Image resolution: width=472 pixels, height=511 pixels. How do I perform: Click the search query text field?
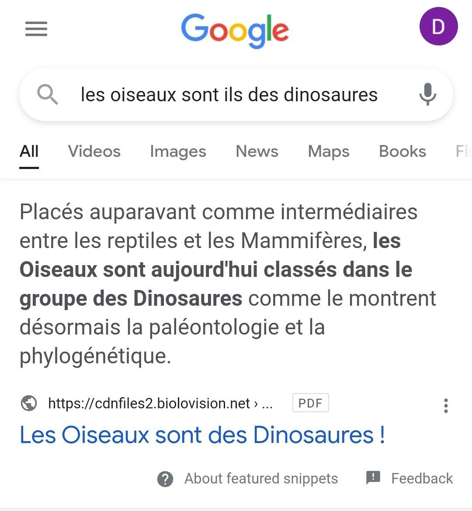tap(229, 95)
